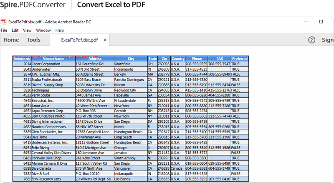Open the Help menu

[60, 30]
